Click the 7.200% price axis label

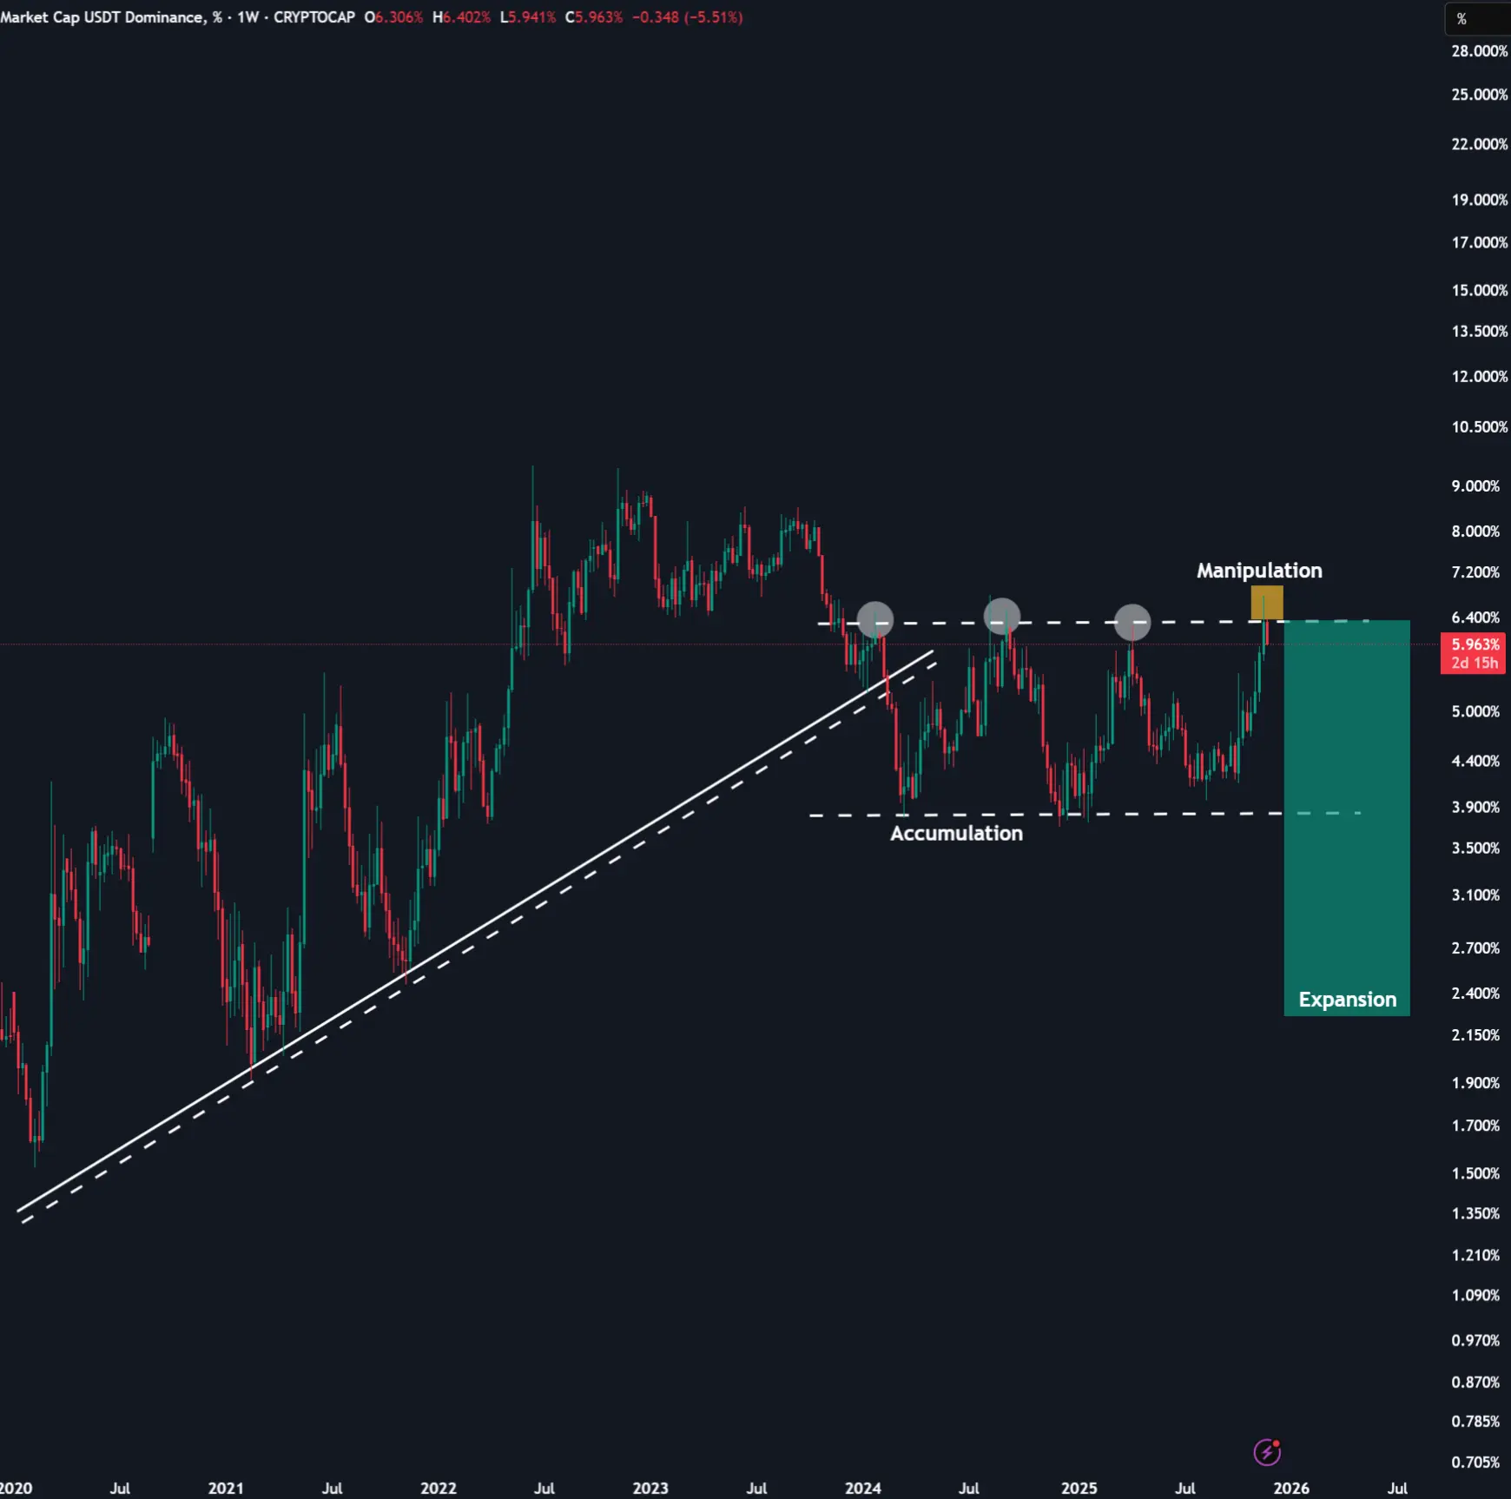click(1475, 572)
